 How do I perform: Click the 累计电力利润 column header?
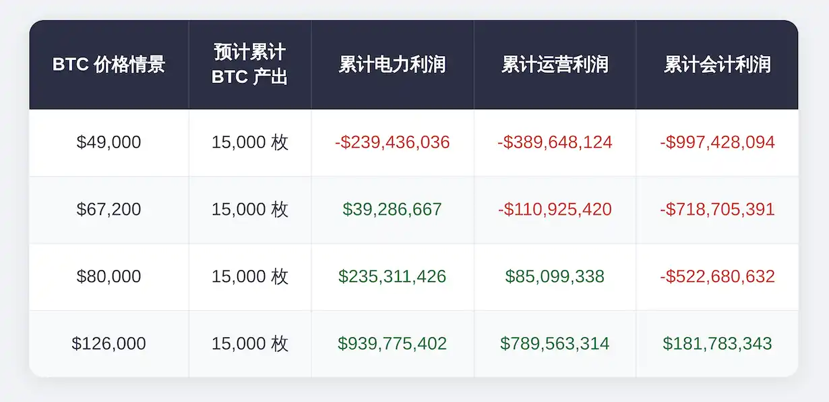pyautogui.click(x=392, y=65)
